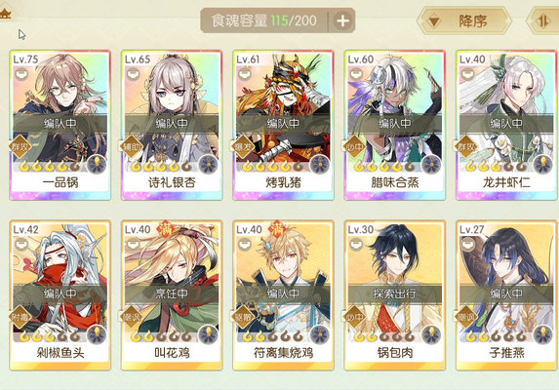This screenshot has height=390, width=559.
Task: Click the star flame rating of 诗礼银杏
Action: [x=161, y=166]
